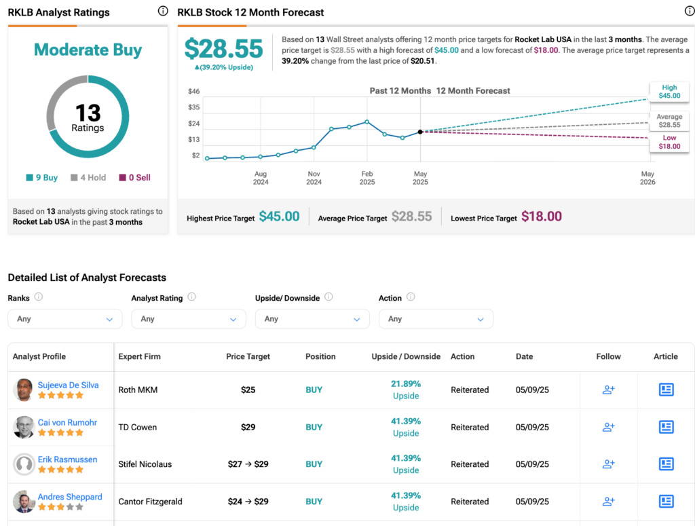The image size is (695, 526).
Task: Click the Average $28.55 forecast label
Action: click(669, 121)
